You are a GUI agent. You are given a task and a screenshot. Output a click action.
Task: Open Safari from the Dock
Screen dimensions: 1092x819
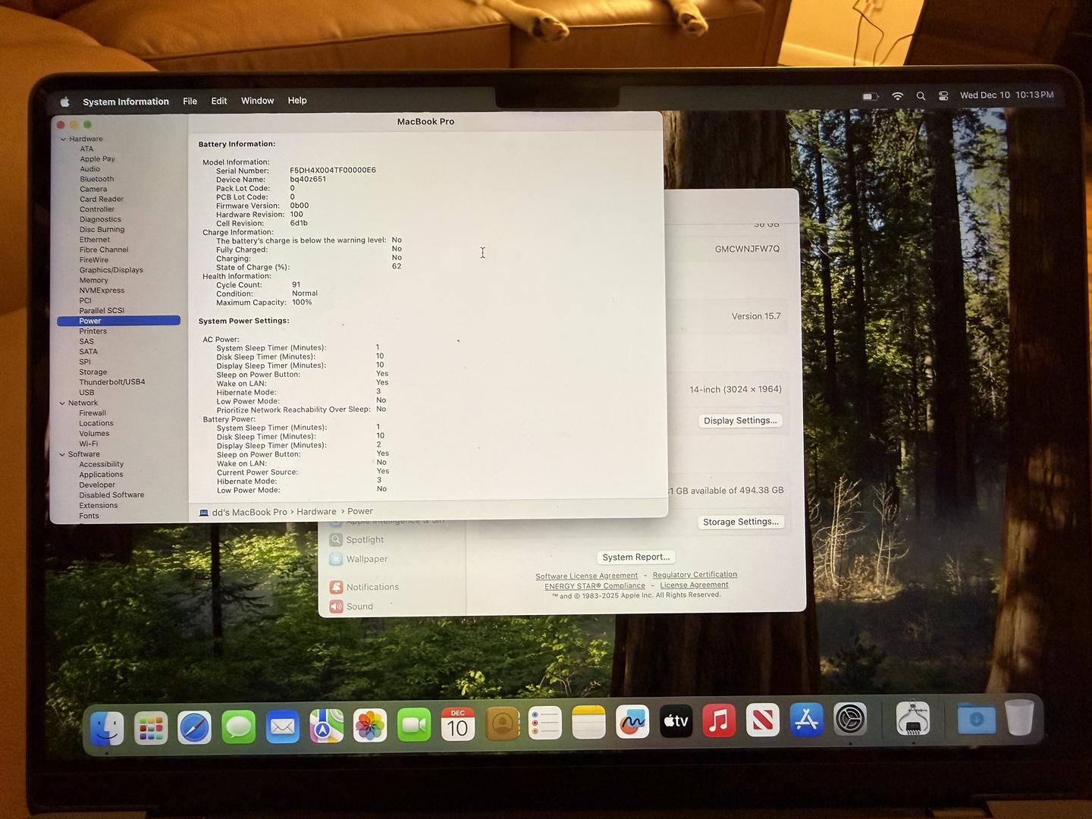[x=194, y=728]
